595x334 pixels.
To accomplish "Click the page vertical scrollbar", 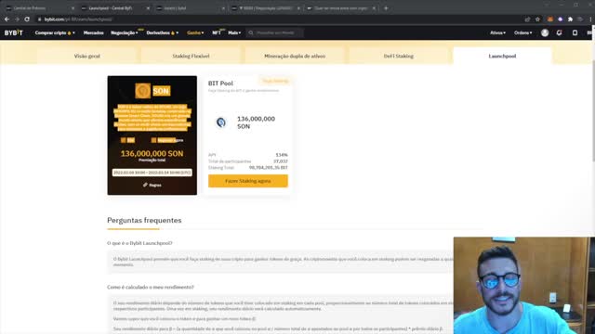I will pyautogui.click(x=593, y=111).
